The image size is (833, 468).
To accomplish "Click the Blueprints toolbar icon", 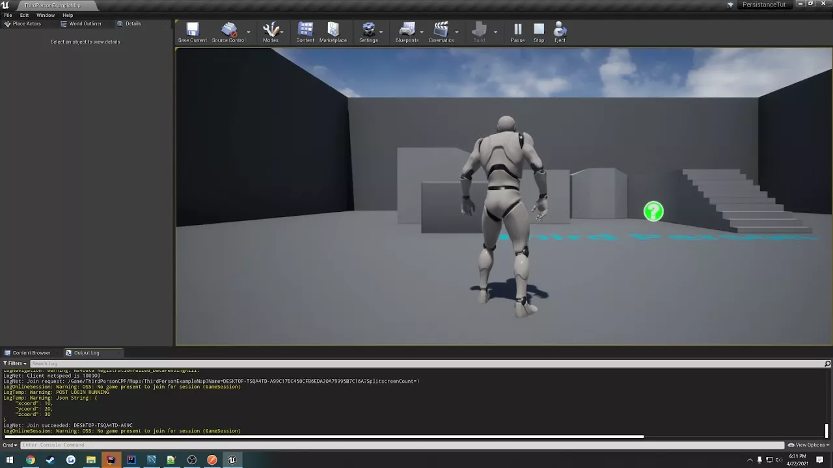I will [407, 31].
